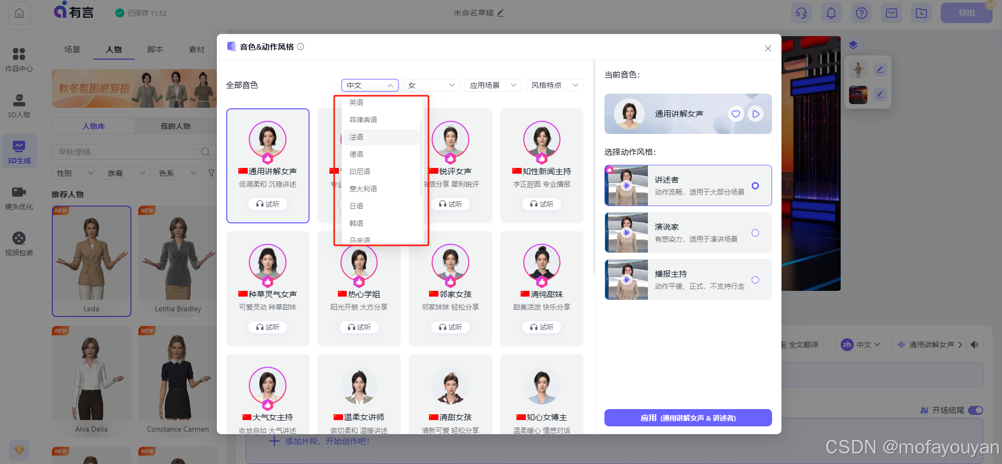
Task: Open the 风格特点 dropdown
Action: coord(555,85)
